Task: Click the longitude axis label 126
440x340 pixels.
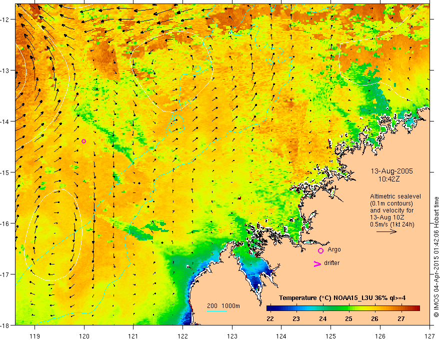Action: pos(380,336)
